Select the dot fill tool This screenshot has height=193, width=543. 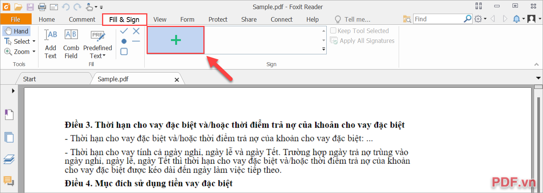point(124,41)
